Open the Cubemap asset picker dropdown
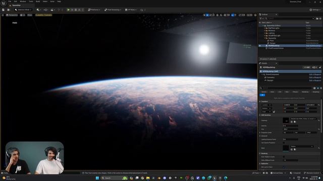The image size is (323, 181). point(303,119)
